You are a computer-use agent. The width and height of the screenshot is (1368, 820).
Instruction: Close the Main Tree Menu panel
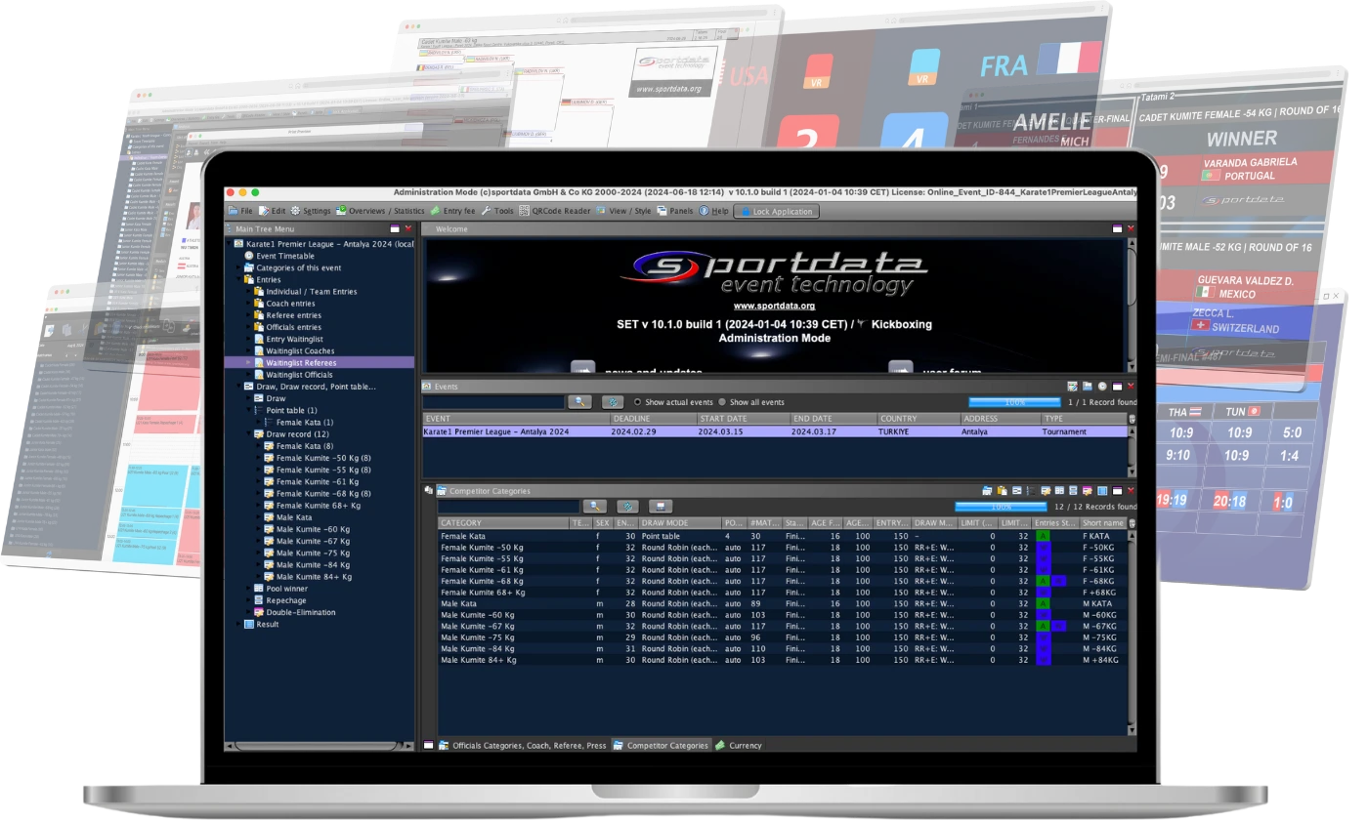(x=409, y=228)
